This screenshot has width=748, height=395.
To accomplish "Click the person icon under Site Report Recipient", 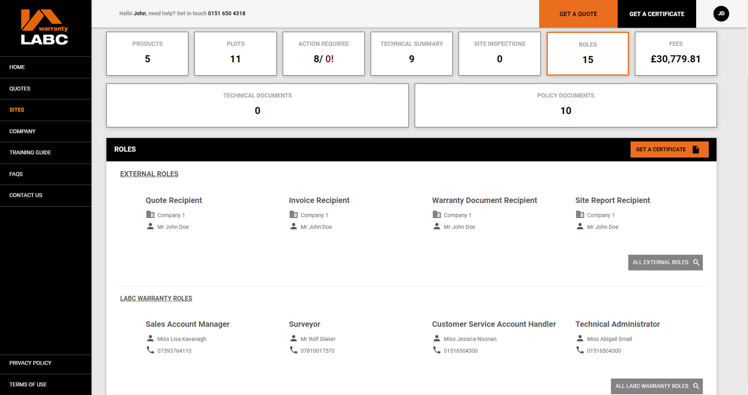I will [x=580, y=226].
